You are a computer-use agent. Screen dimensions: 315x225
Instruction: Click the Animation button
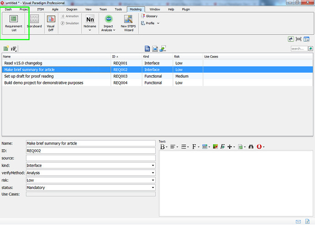[x=70, y=16]
